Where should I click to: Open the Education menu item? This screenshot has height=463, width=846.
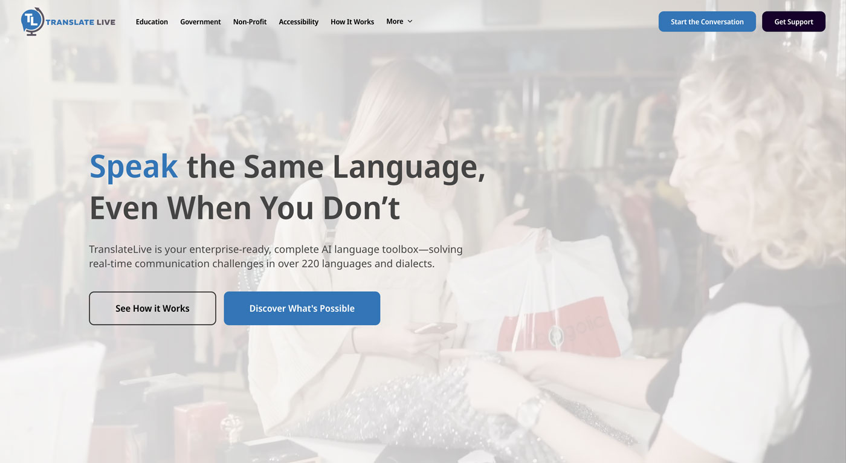click(x=152, y=22)
